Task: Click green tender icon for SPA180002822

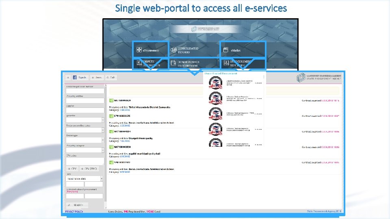Action: pyautogui.click(x=111, y=162)
